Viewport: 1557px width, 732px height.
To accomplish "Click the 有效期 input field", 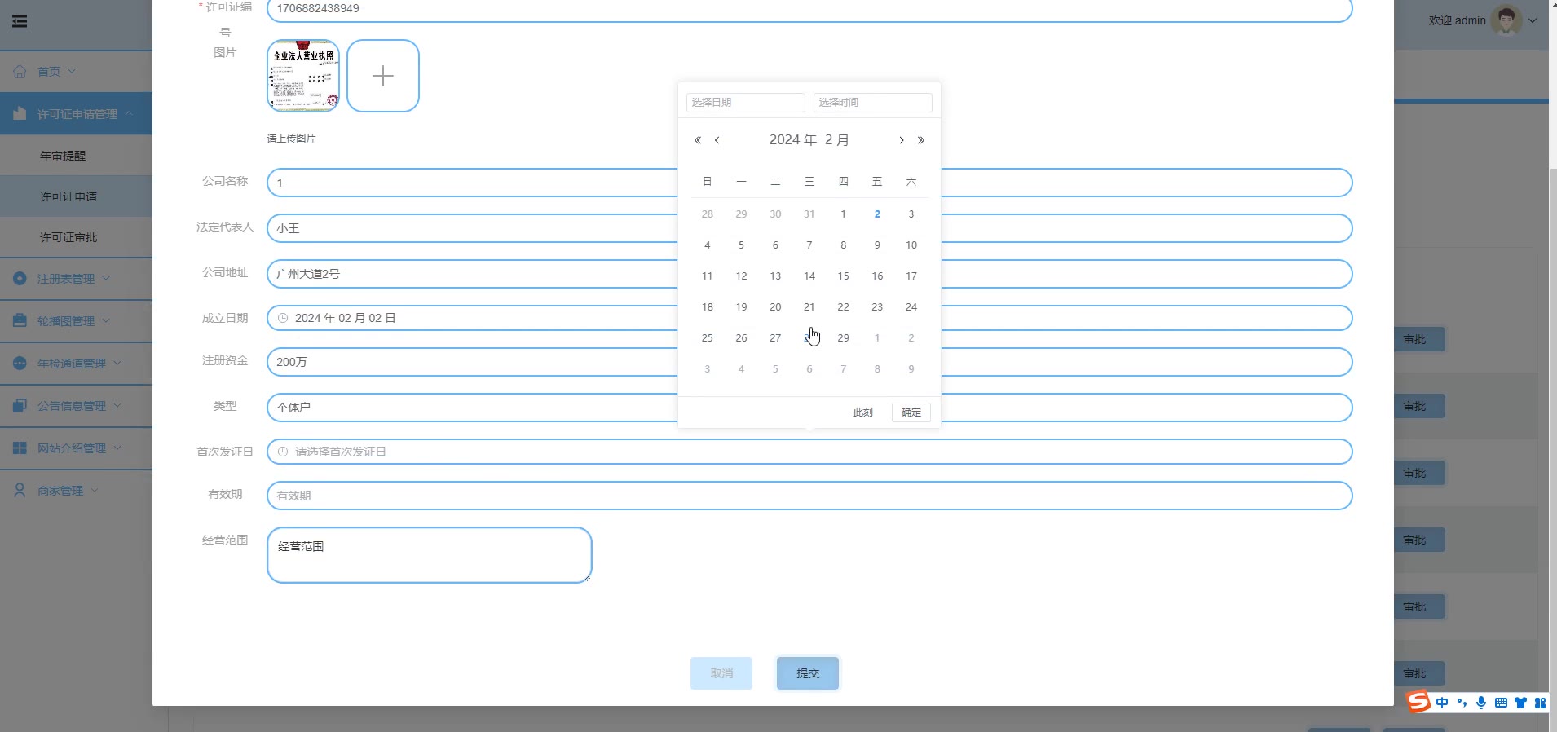I will (809, 496).
